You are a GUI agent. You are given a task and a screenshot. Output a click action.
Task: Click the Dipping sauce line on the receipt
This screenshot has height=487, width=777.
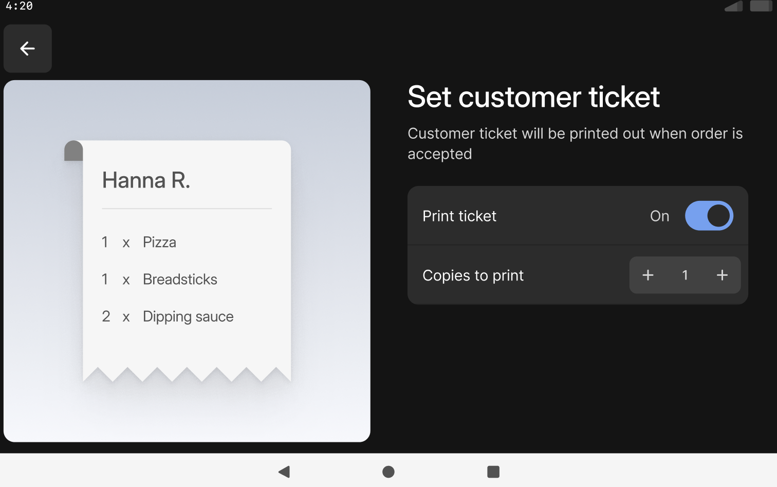click(x=188, y=316)
